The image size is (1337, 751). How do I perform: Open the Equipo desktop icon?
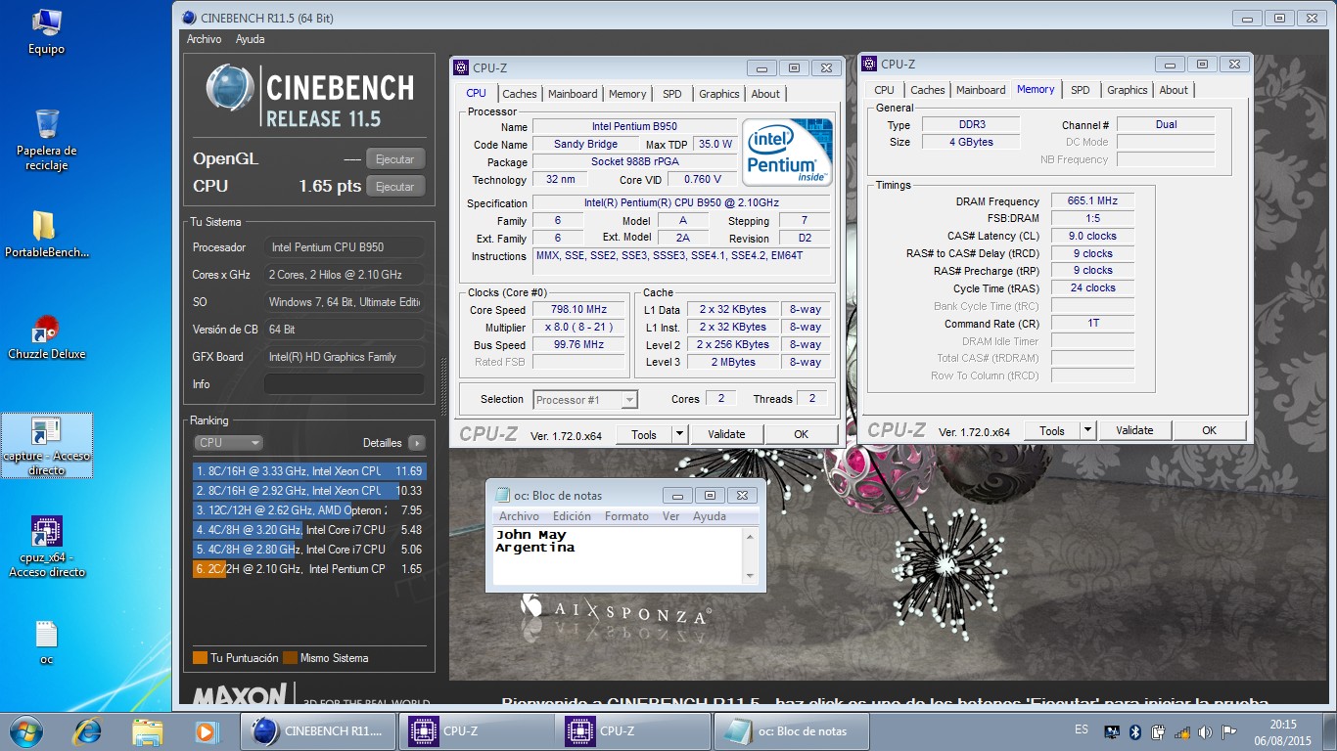tap(46, 31)
